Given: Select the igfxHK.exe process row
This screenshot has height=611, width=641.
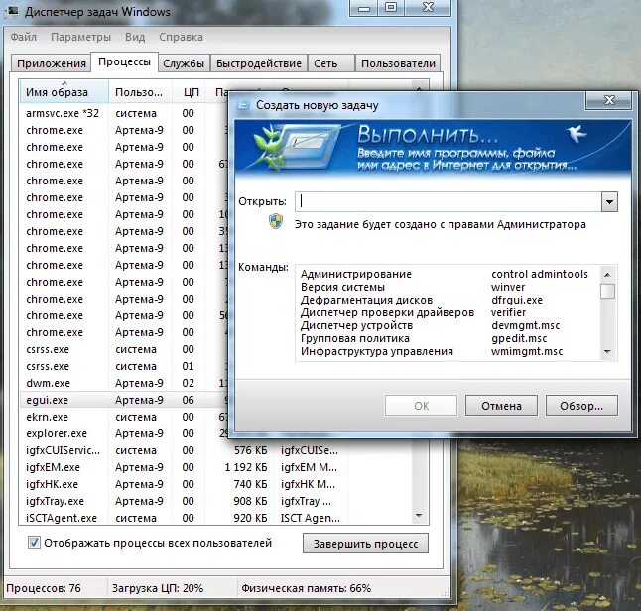Looking at the screenshot, I should coord(216,484).
